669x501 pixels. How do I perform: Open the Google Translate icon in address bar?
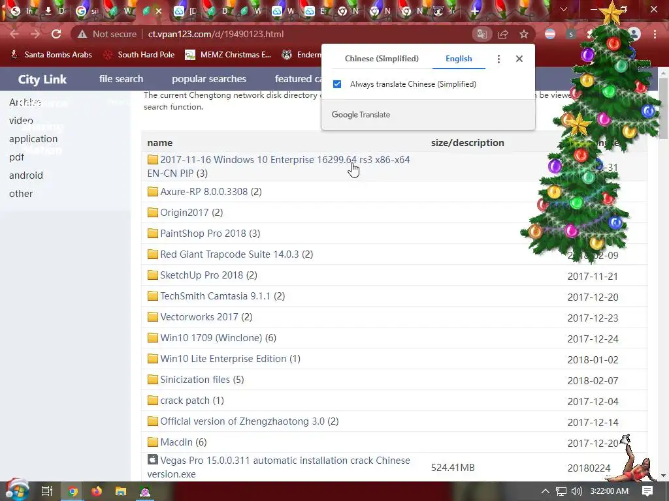[482, 34]
